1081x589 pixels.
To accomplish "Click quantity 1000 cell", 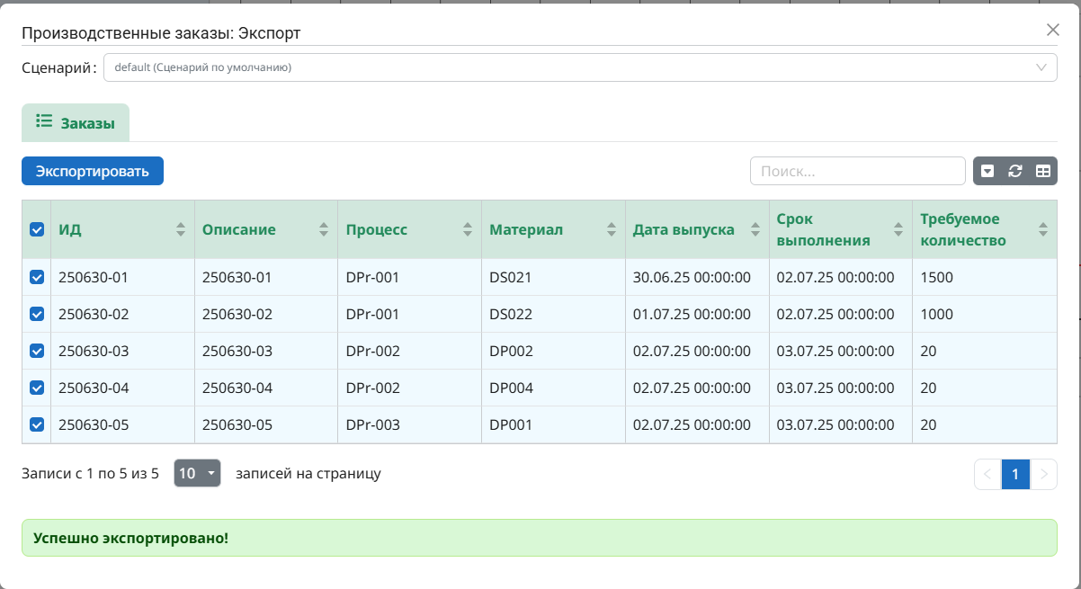I will (x=985, y=315).
